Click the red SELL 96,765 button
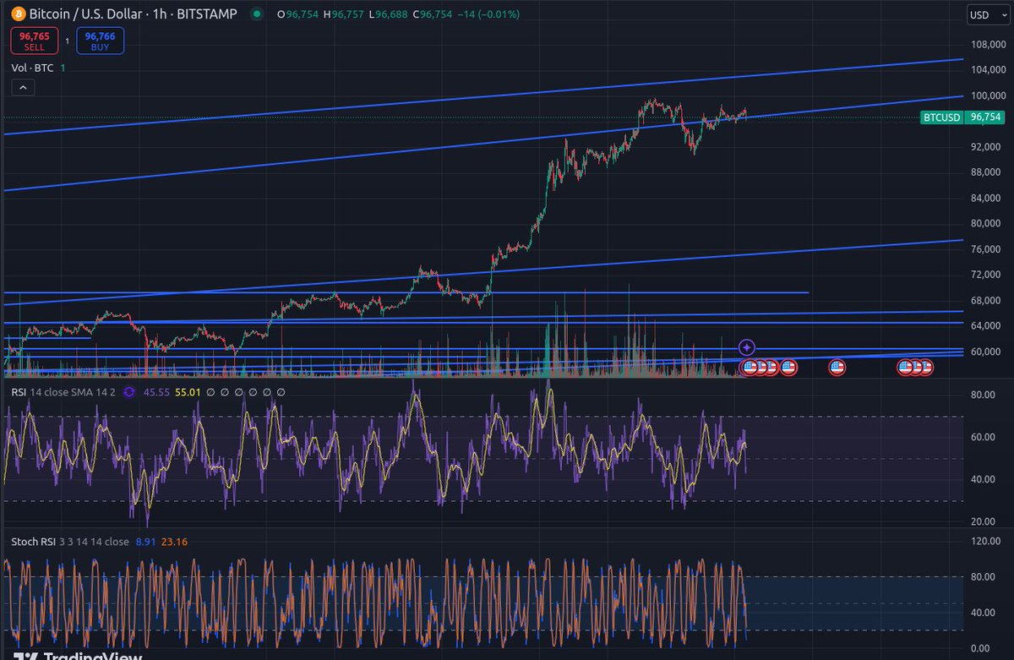 pyautogui.click(x=34, y=41)
